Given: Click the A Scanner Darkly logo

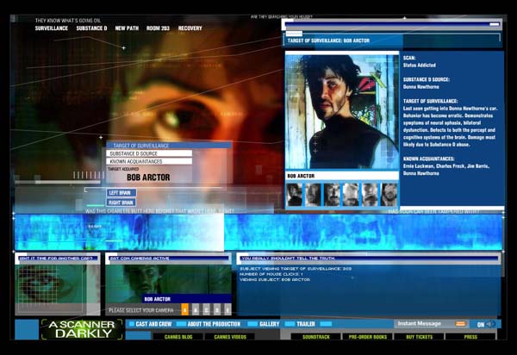Looking at the screenshot, I should [82, 329].
